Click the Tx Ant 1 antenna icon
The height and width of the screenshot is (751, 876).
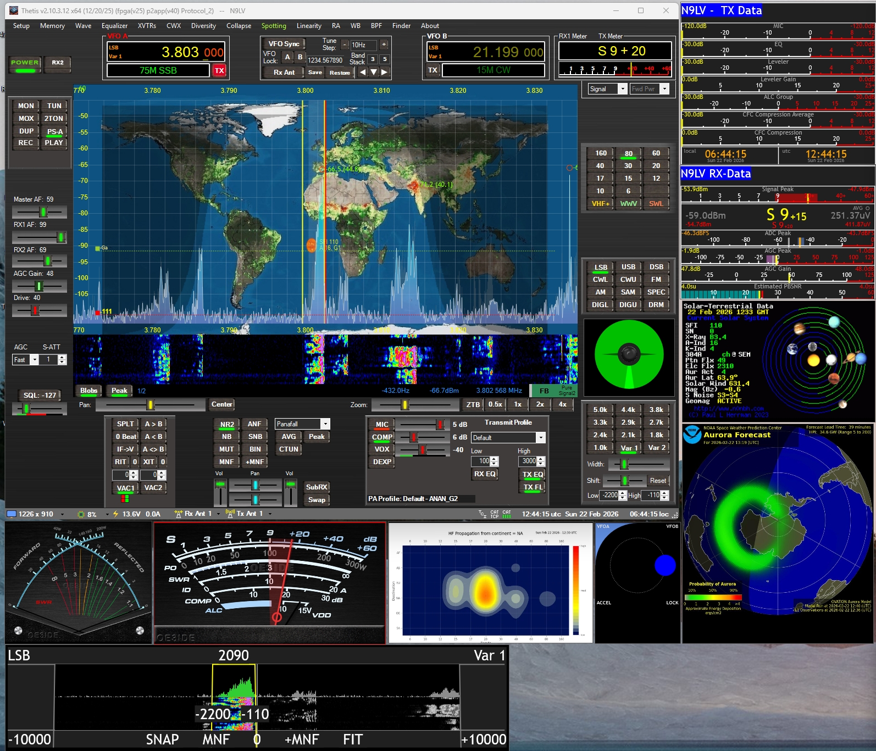[x=230, y=514]
